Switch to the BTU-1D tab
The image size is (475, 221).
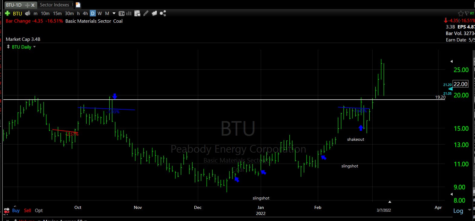click(x=14, y=5)
